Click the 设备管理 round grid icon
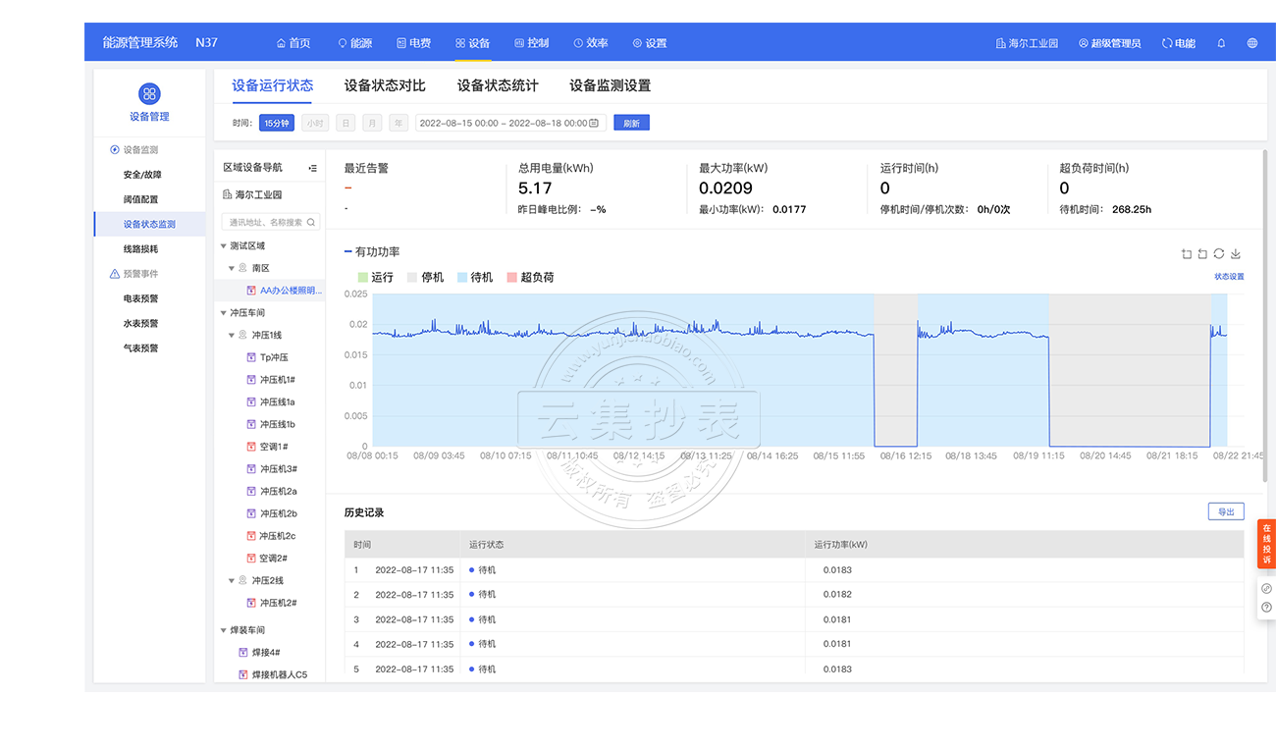 pyautogui.click(x=149, y=94)
